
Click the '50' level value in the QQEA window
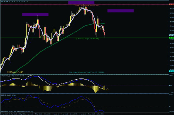point(170,107)
